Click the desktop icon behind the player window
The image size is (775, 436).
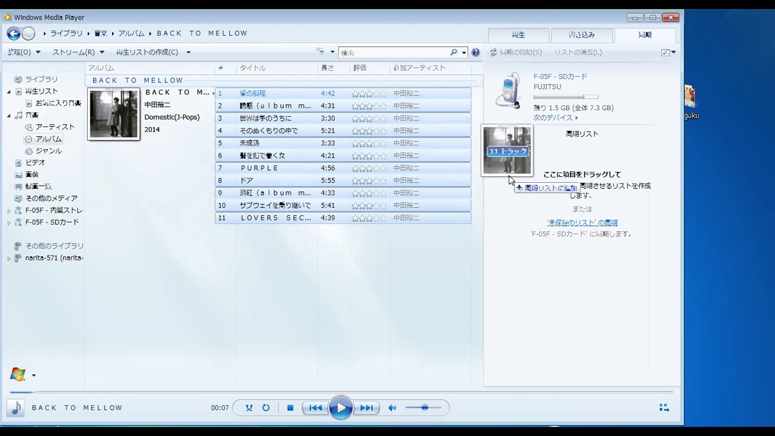click(x=690, y=102)
